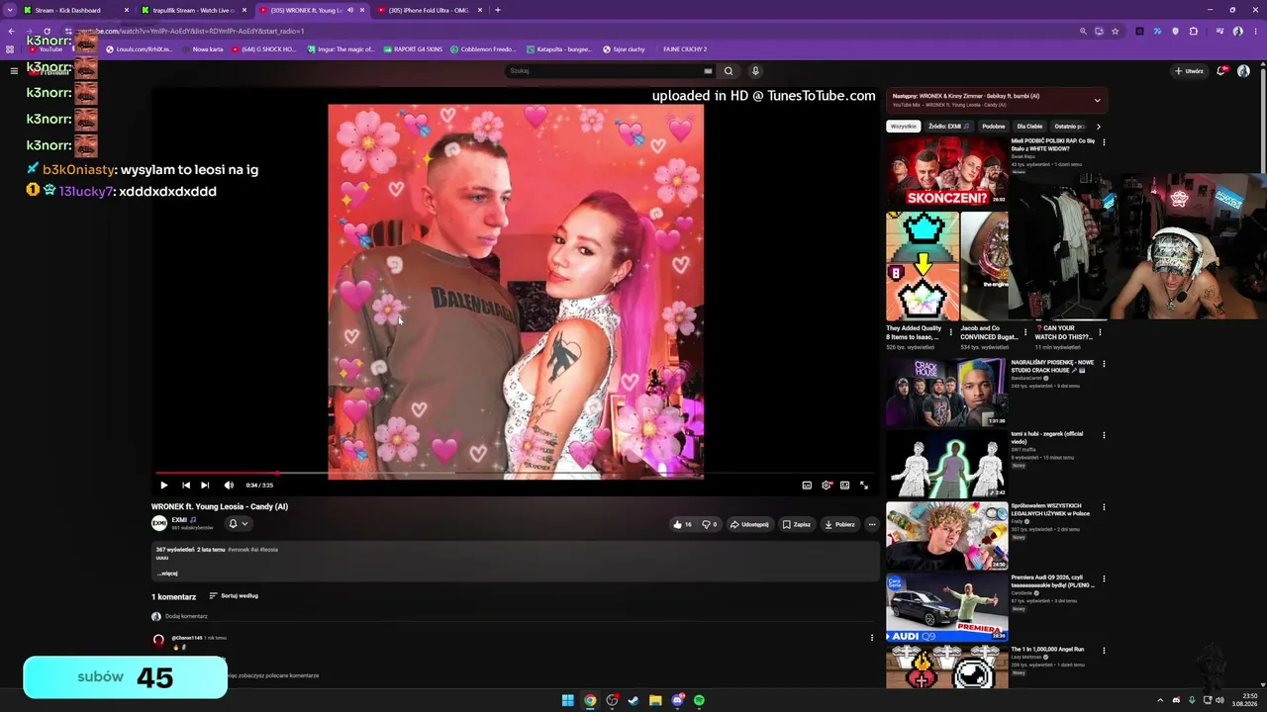Open options for the @Cheron1148 comment

(x=871, y=638)
